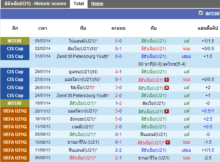
Task: Click ซานมาริโน (U21) on 15/08/13 row
Action: pyautogui.click(x=83, y=142)
